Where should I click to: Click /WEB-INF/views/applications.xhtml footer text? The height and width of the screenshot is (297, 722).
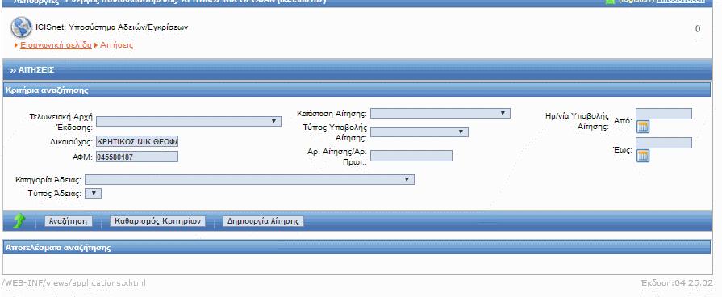pyautogui.click(x=73, y=282)
